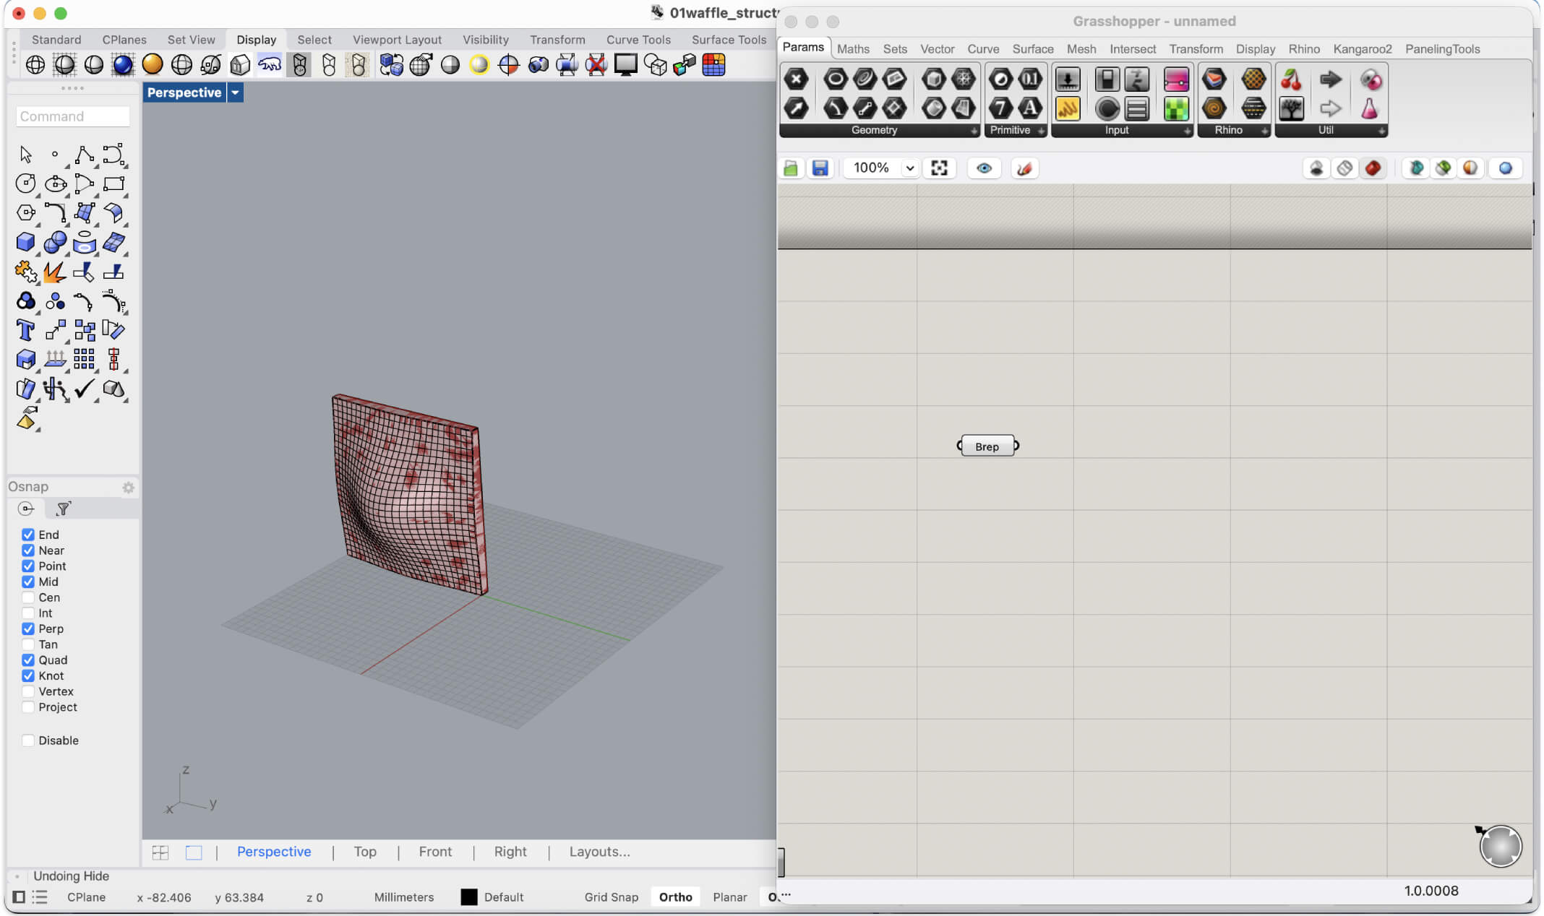
Task: Click the Grasshopper sketch brush icon
Action: coord(1024,168)
